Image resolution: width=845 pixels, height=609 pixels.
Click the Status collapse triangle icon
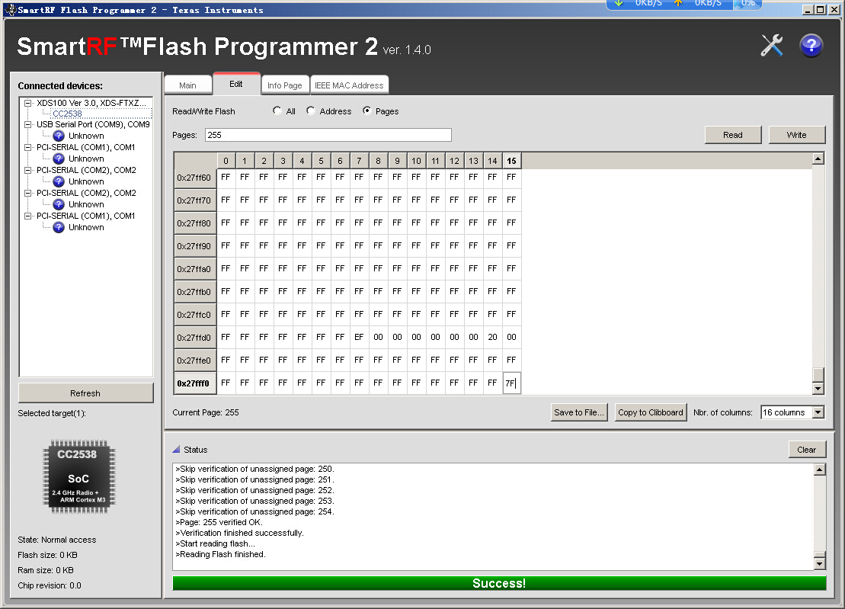point(176,449)
